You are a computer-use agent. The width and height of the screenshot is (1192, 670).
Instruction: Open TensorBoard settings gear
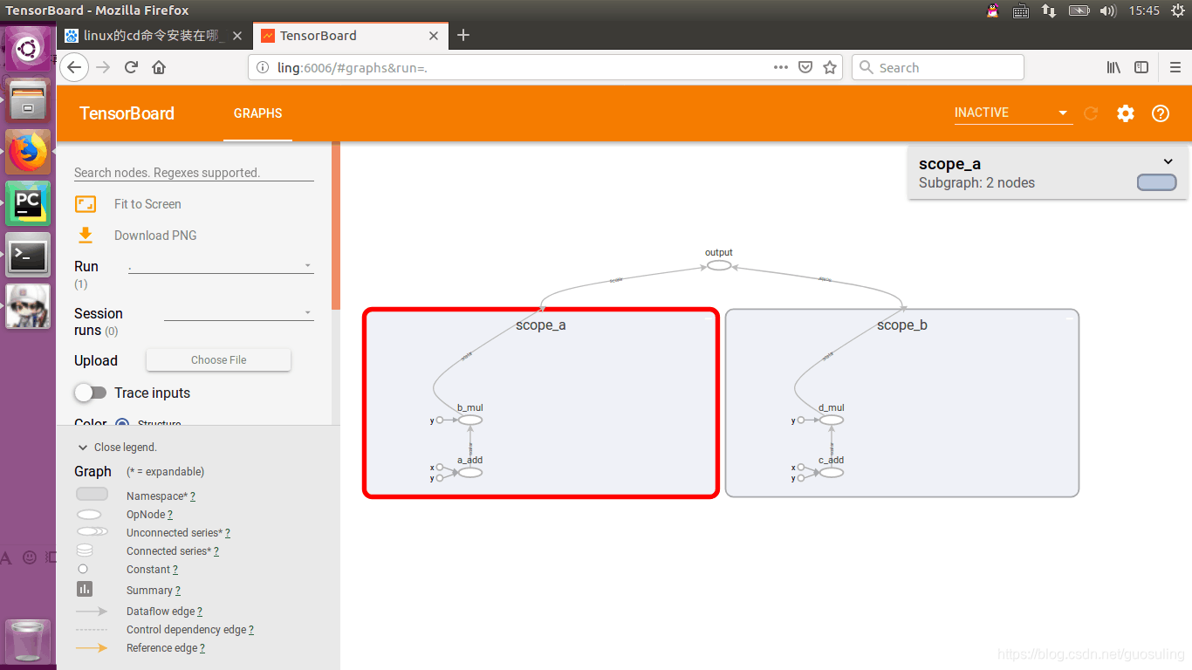pyautogui.click(x=1126, y=113)
